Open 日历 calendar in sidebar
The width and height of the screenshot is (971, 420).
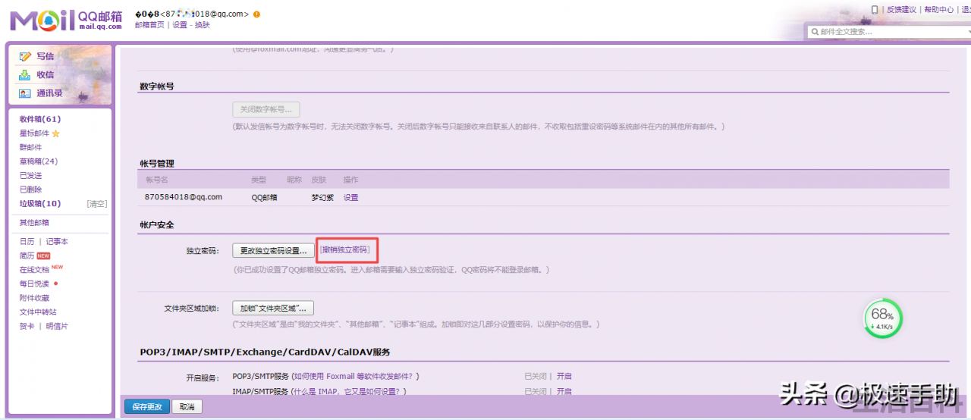click(27, 241)
